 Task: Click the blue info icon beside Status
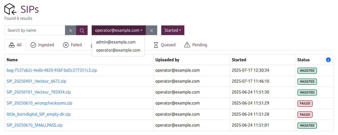[328, 60]
